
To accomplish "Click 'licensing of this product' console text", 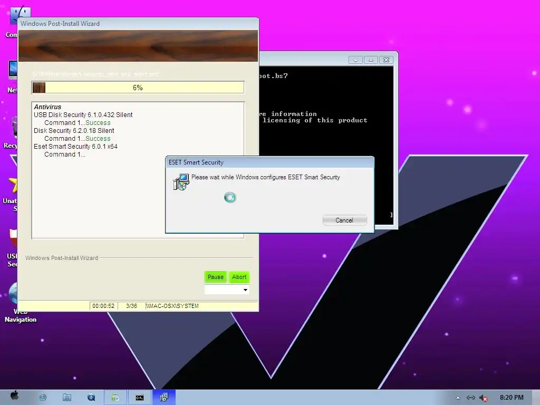I will [315, 120].
